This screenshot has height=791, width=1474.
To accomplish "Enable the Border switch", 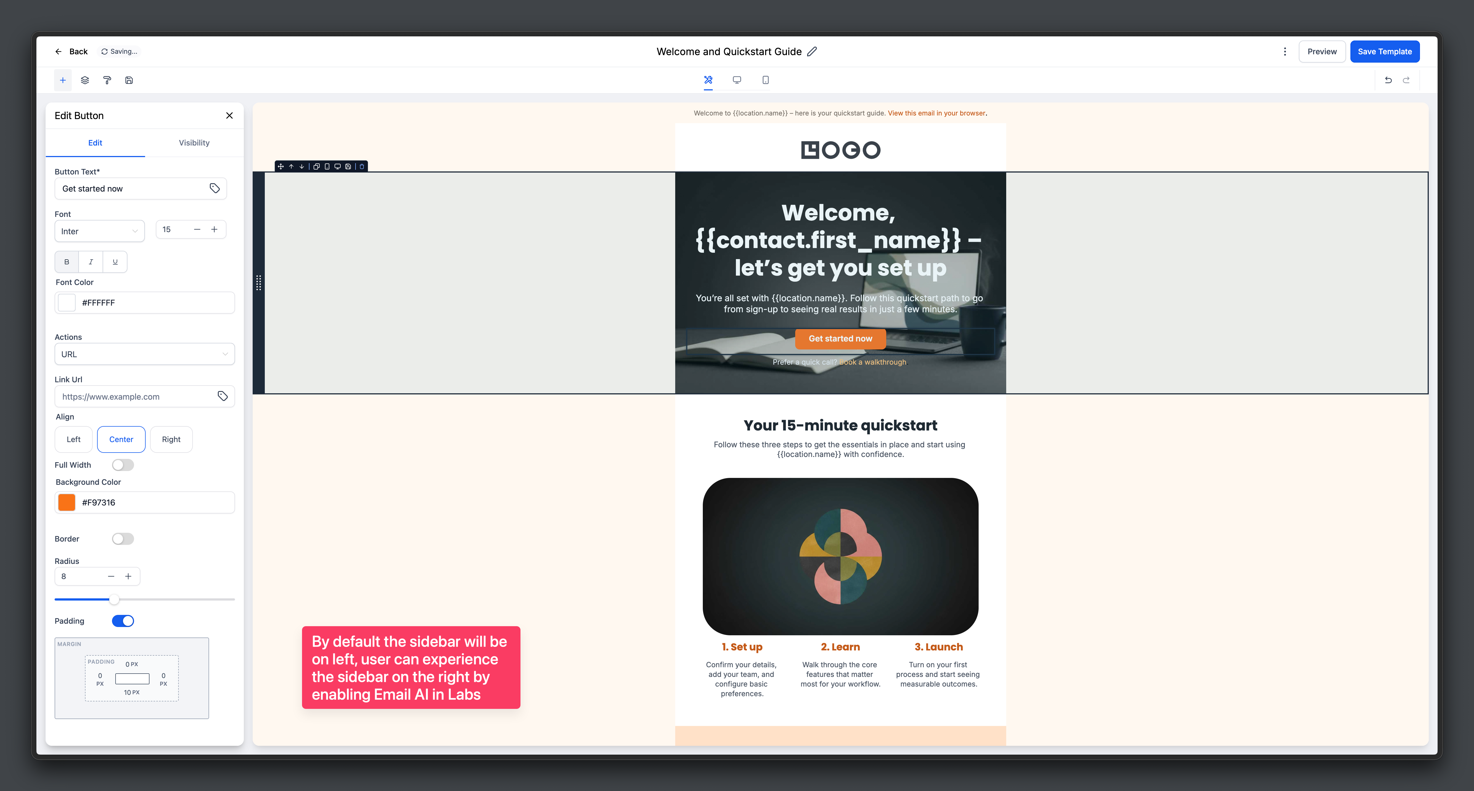I will pyautogui.click(x=123, y=539).
